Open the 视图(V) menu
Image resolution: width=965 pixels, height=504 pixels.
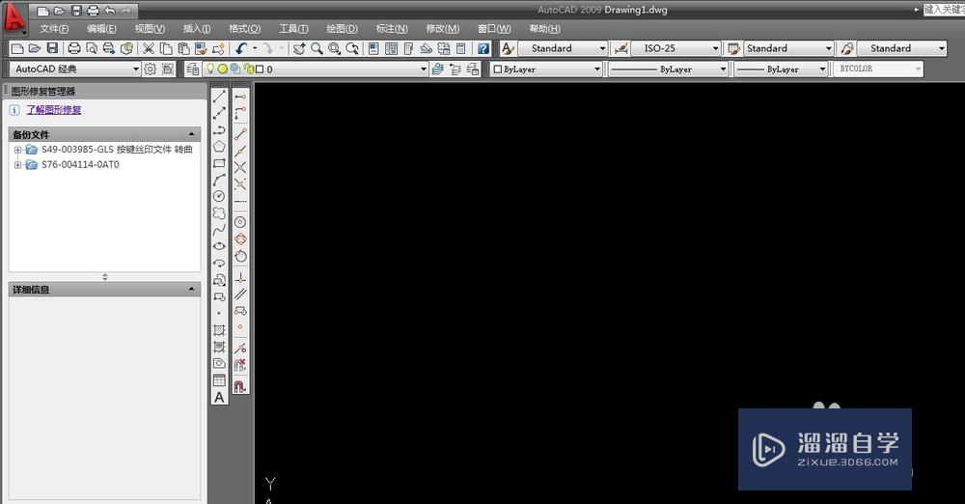point(150,28)
